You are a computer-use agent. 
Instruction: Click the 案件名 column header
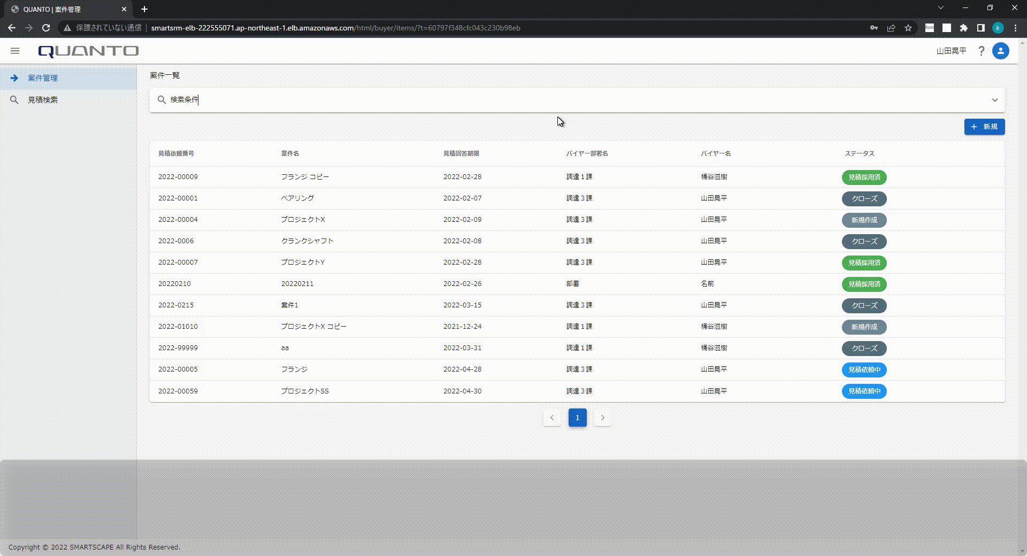tap(290, 153)
